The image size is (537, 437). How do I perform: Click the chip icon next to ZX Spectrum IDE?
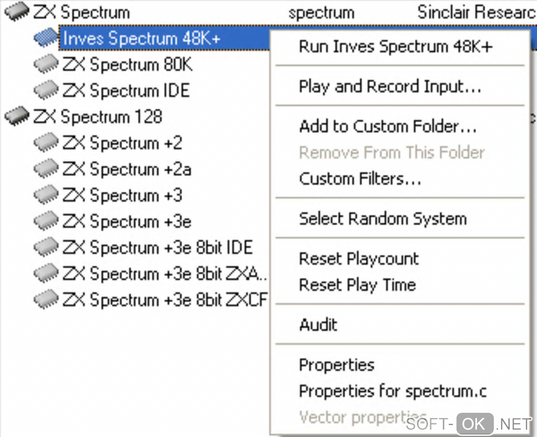click(46, 90)
